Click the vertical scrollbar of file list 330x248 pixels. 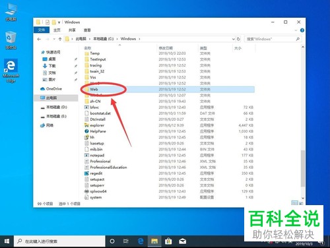coord(303,168)
